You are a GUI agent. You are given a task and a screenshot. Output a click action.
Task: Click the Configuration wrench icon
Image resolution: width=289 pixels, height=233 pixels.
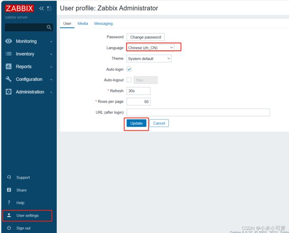8,79
